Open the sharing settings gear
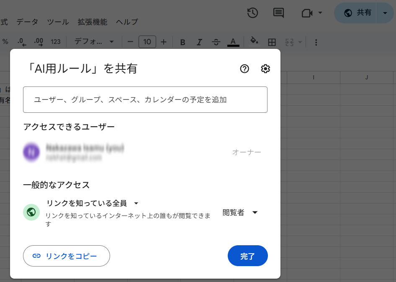This screenshot has width=396, height=282. click(x=265, y=69)
